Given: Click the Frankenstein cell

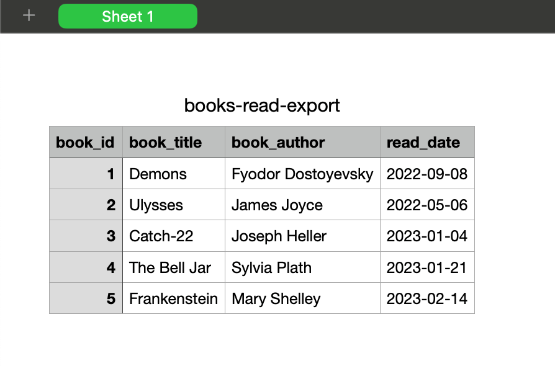Looking at the screenshot, I should click(173, 298).
